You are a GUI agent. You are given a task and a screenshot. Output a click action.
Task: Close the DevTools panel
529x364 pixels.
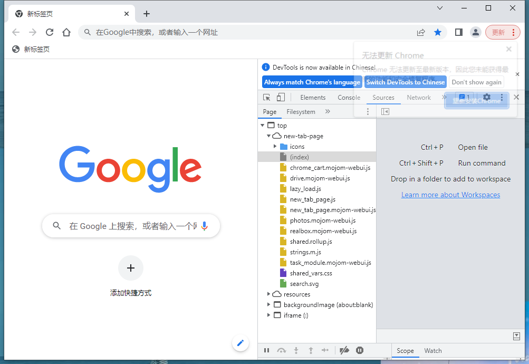tap(516, 97)
